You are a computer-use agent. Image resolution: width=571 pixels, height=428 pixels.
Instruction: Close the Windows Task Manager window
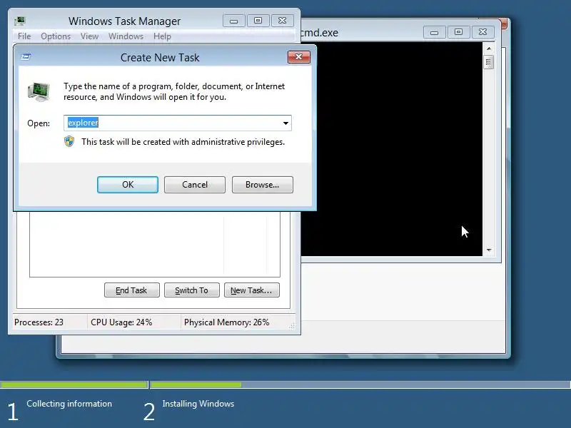point(282,21)
